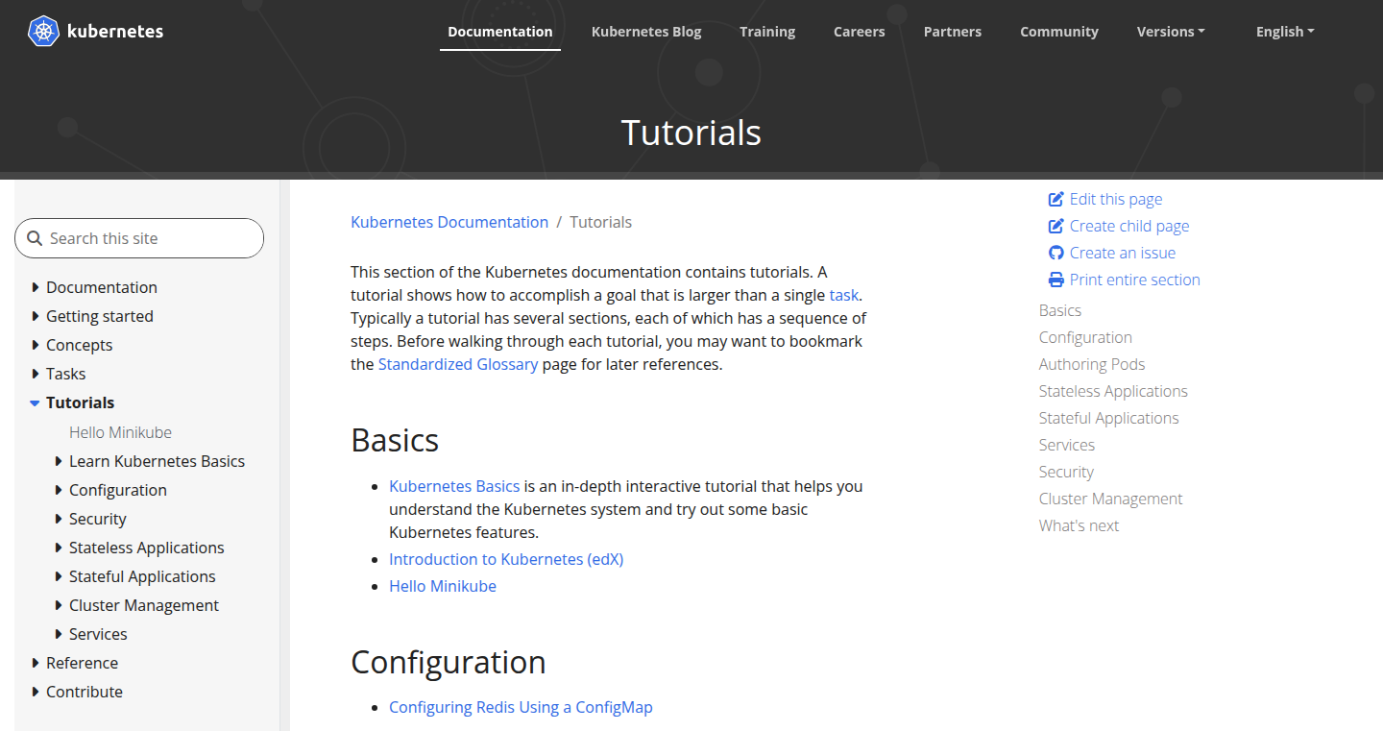
Task: Expand the Cluster Management sidebar arrow
Action: (59, 605)
